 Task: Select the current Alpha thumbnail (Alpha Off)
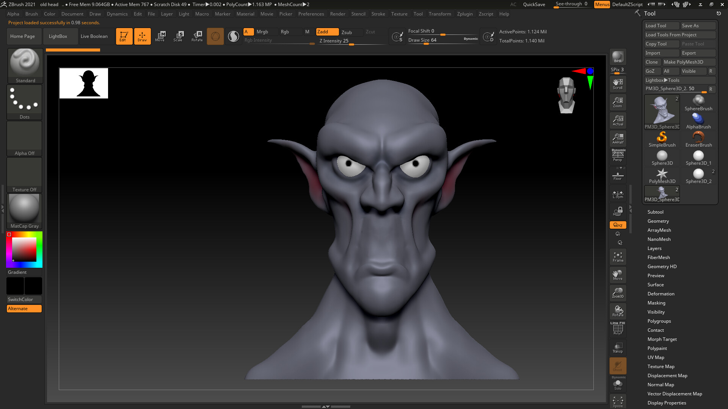click(x=24, y=136)
